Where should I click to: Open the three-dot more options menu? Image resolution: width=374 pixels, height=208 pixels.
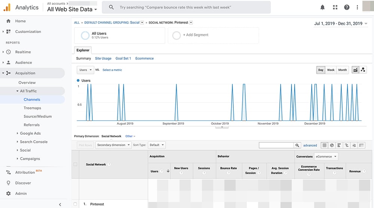[357, 7]
